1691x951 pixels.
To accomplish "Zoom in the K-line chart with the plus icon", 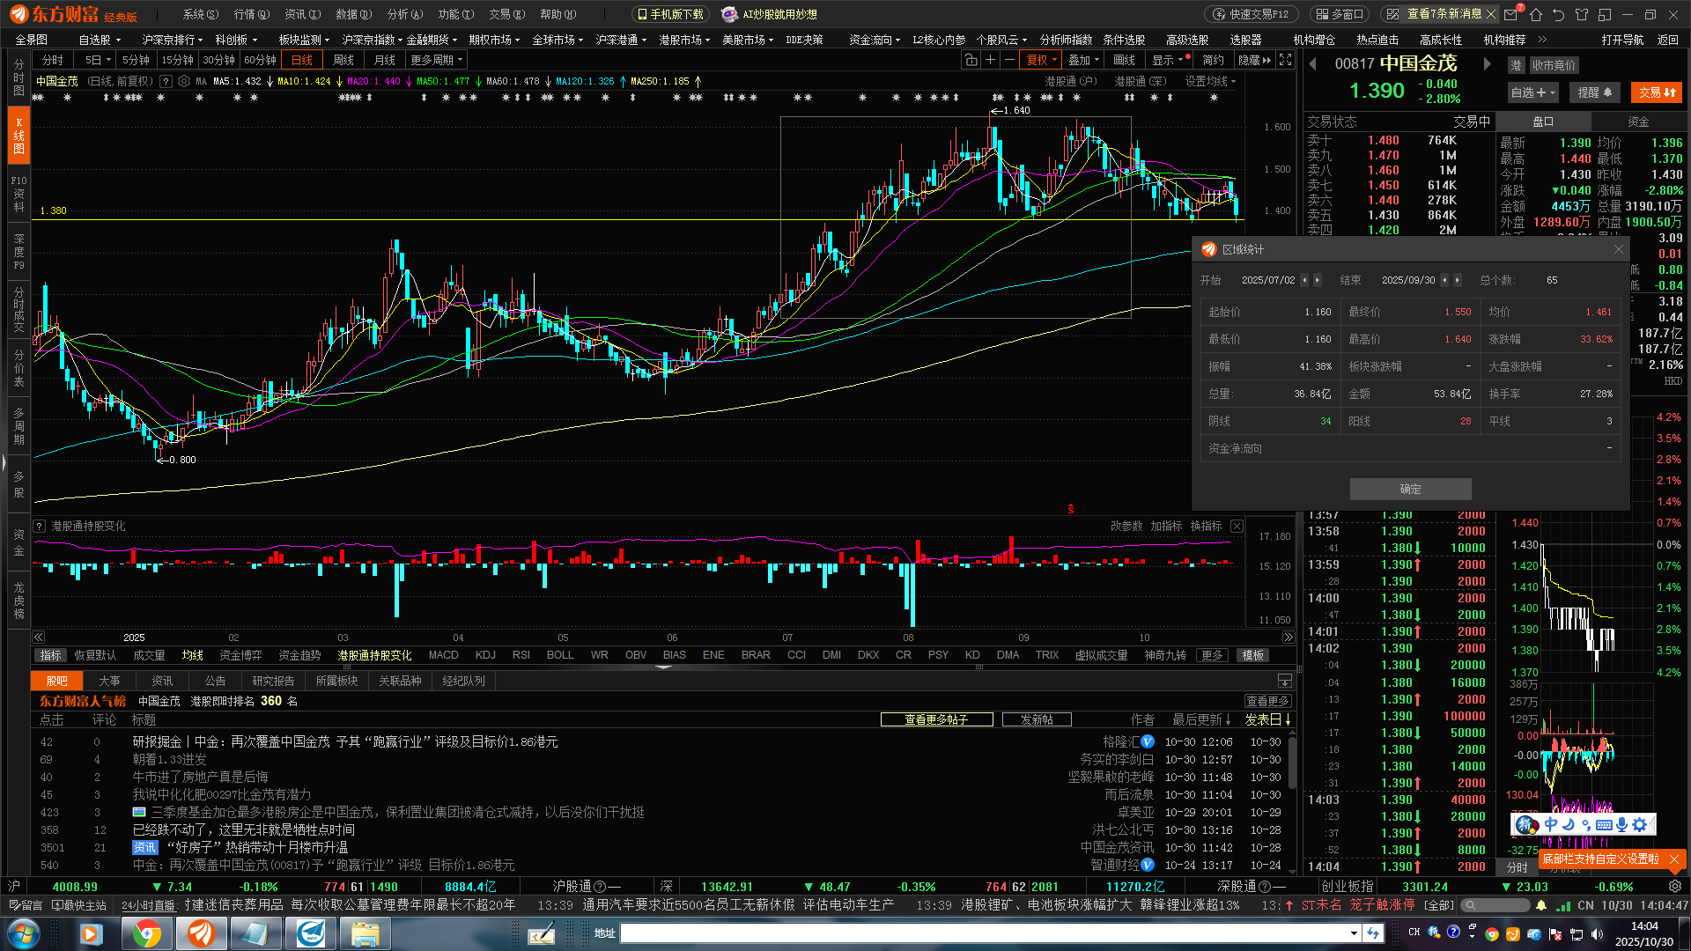I will tap(990, 60).
